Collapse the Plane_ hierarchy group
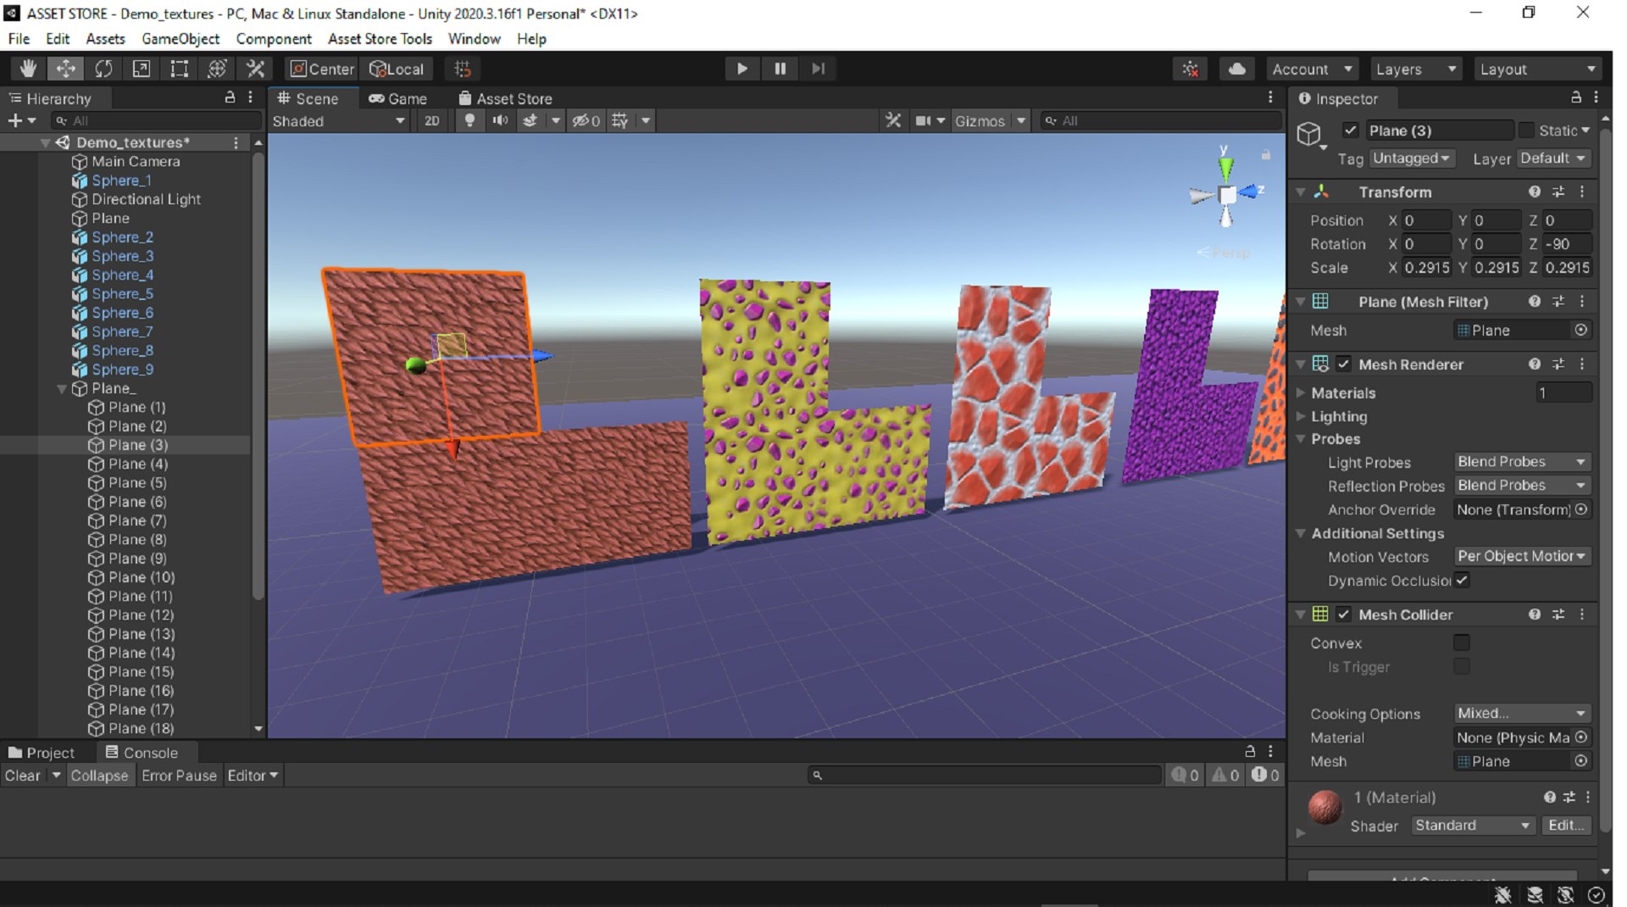Screen dimensions: 1627x907 [62, 388]
